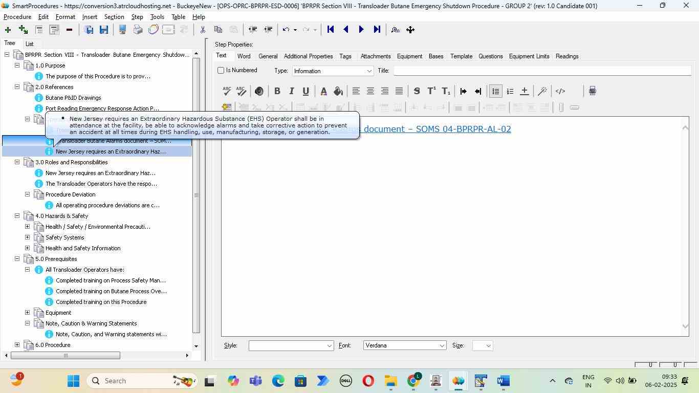Expand the Safety Systems node

[x=27, y=237]
